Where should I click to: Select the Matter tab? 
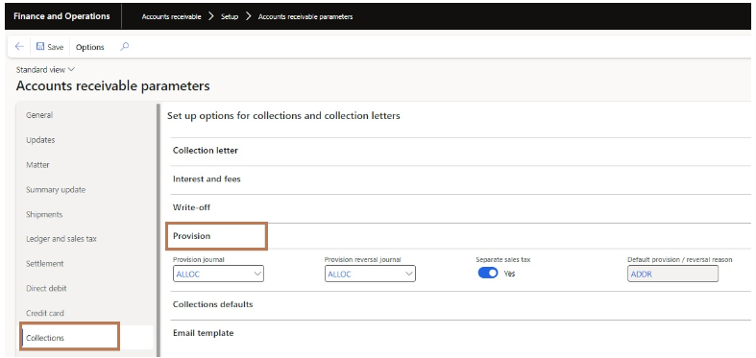tap(37, 165)
